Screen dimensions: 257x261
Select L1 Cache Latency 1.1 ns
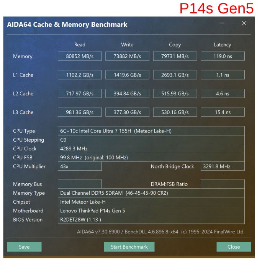pos(223,75)
